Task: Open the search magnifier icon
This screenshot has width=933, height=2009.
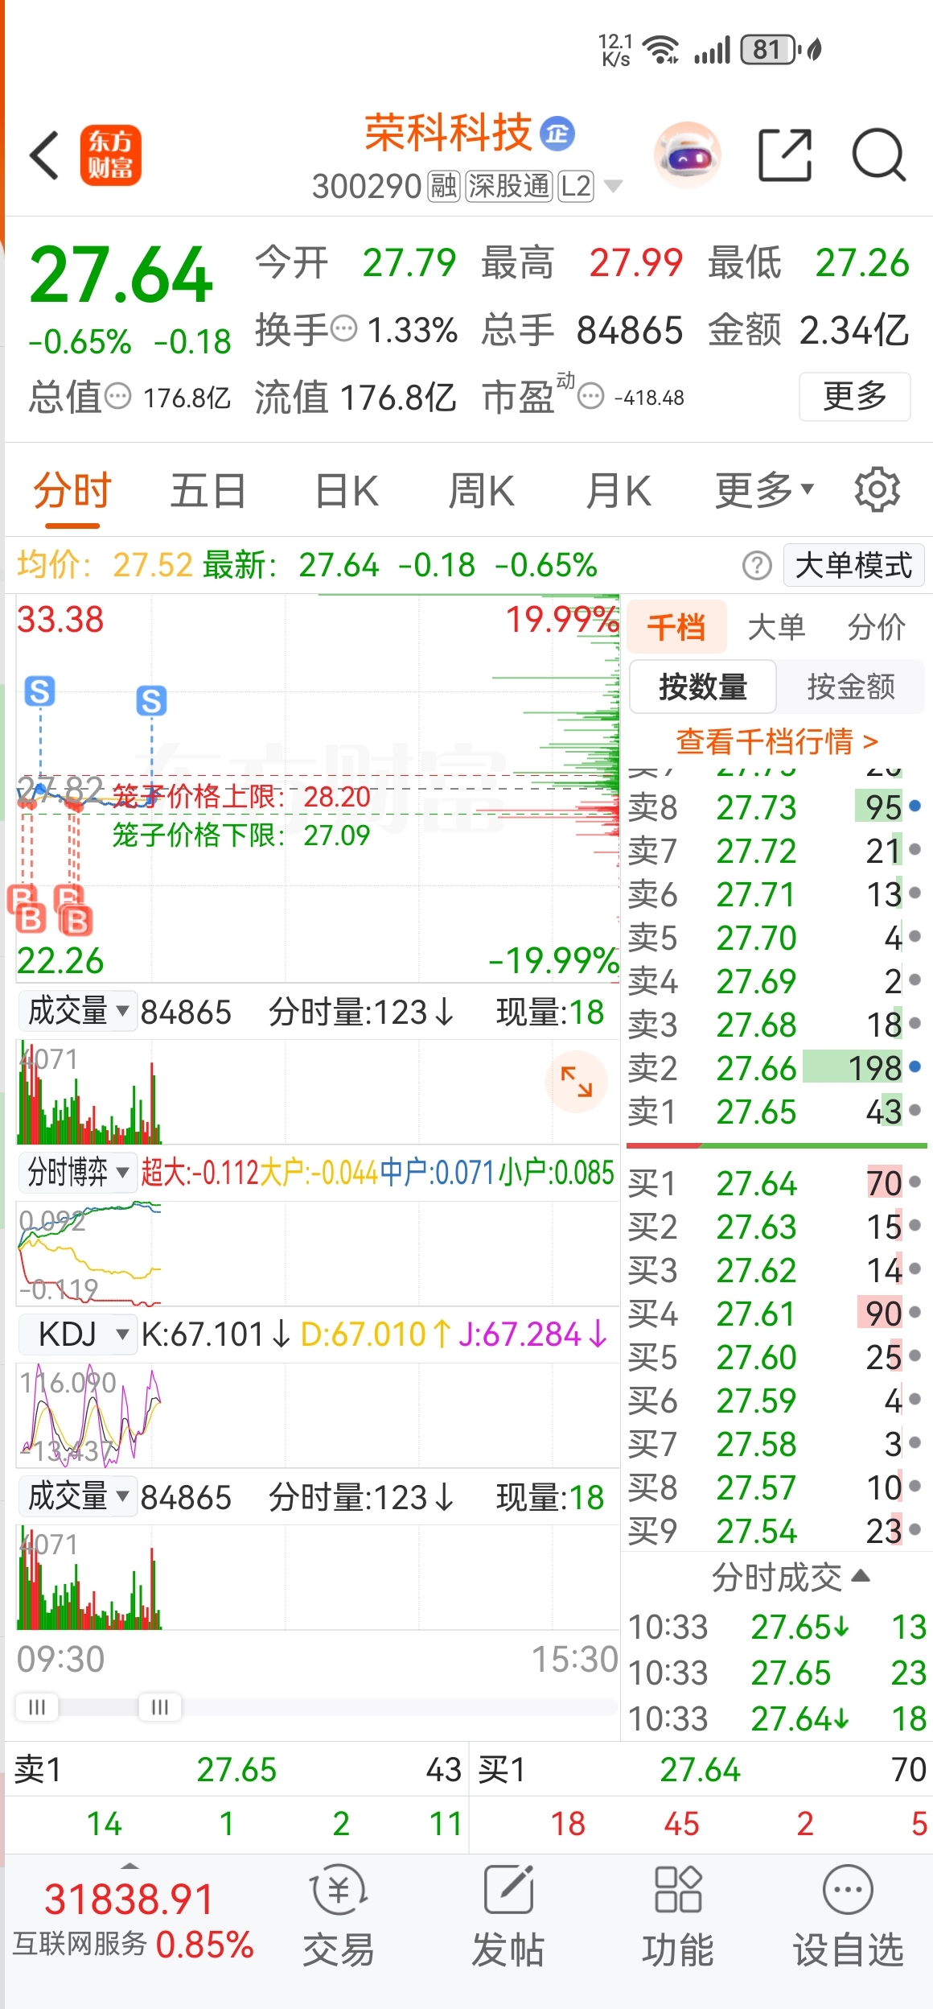Action: [x=879, y=155]
